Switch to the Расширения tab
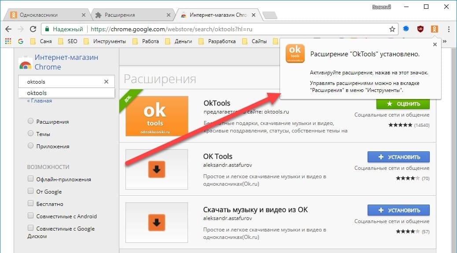This screenshot has width=457, height=253. [133, 15]
